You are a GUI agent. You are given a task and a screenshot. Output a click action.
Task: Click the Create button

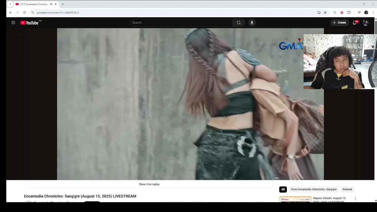click(x=339, y=23)
